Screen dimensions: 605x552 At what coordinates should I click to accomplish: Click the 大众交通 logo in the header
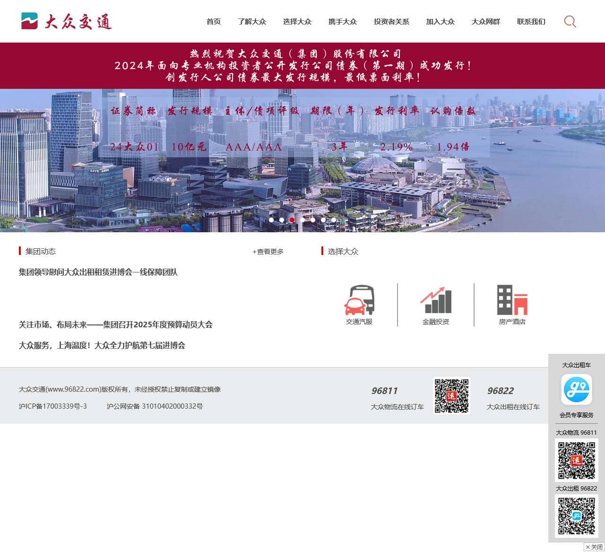(67, 21)
